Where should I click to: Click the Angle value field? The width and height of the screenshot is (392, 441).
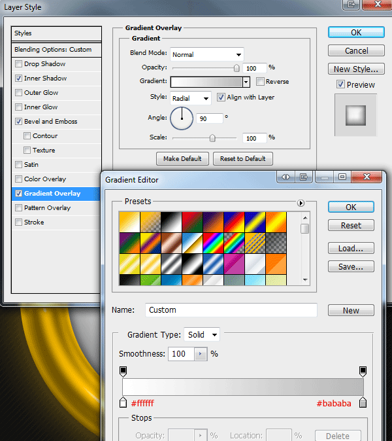tap(210, 118)
